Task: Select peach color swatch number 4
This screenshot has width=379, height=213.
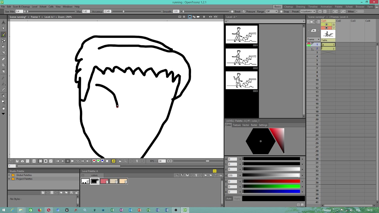Action: pos(123,181)
